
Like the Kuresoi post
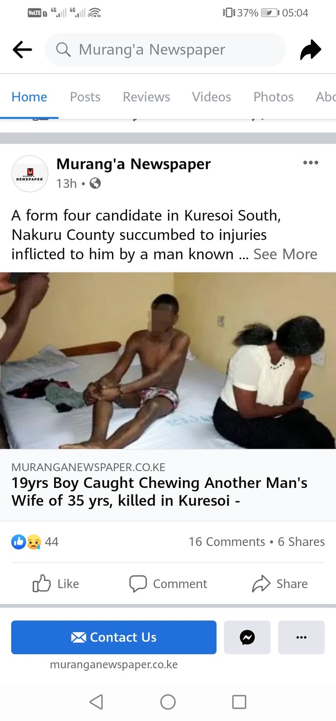[x=56, y=583]
